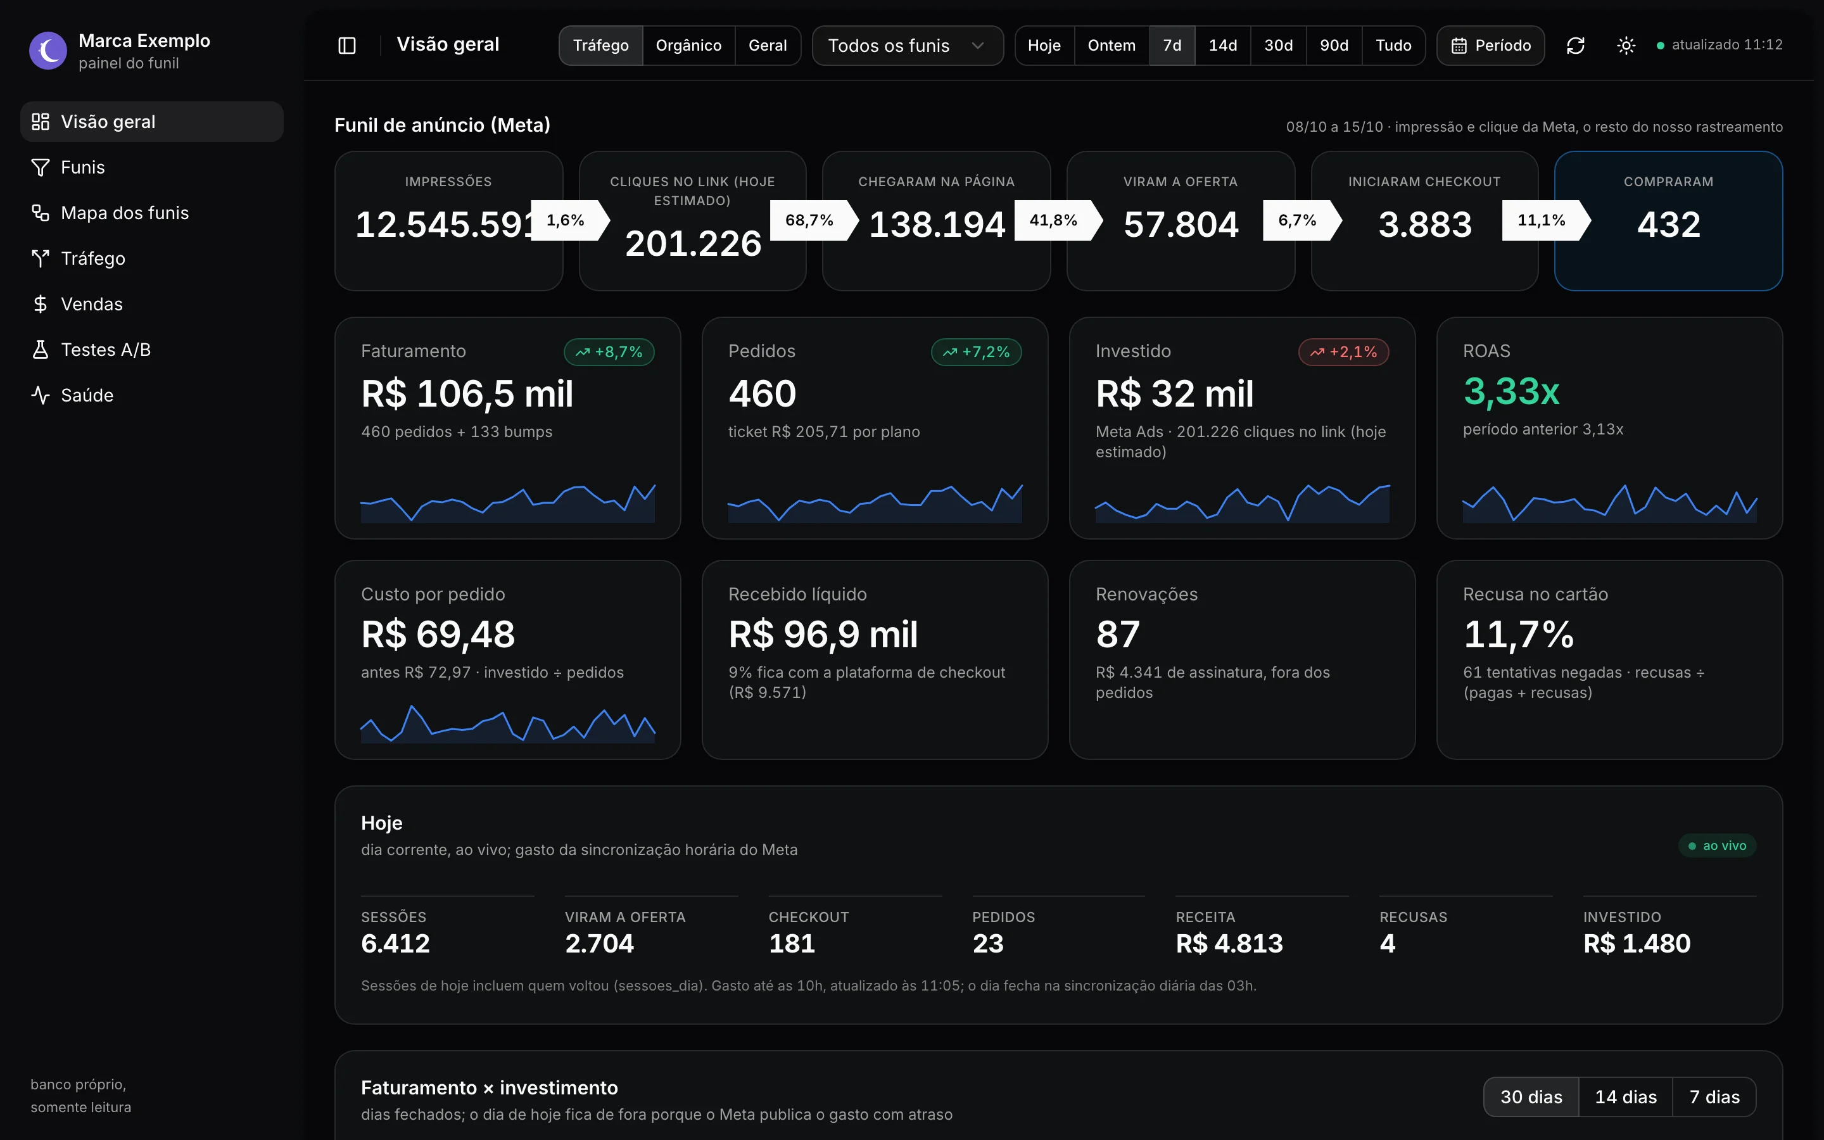Click the Testes A/B flask icon
The height and width of the screenshot is (1140, 1824).
(x=40, y=350)
